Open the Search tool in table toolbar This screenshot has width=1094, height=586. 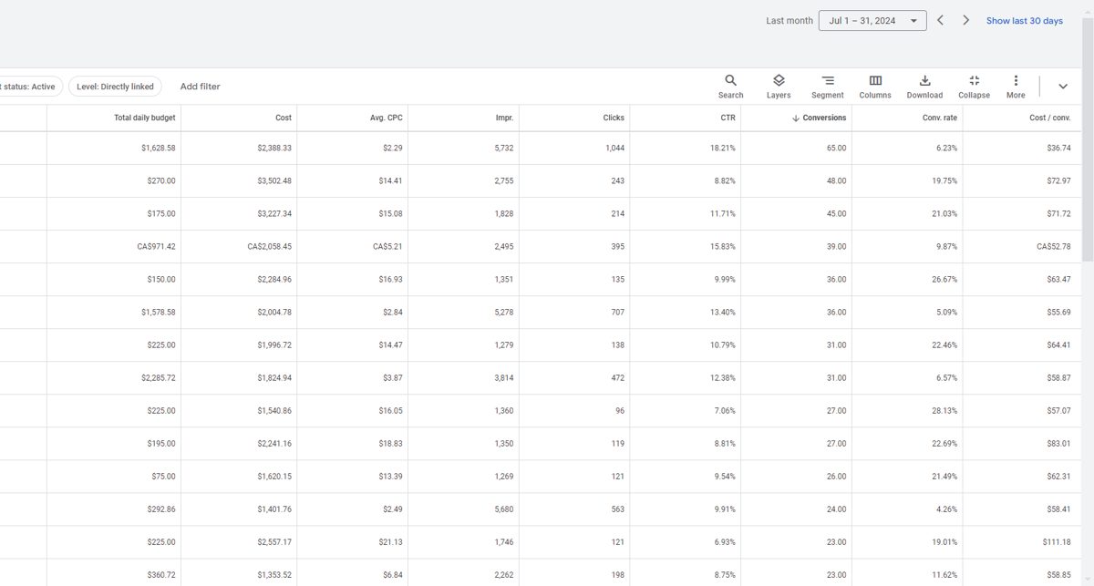[x=730, y=87]
